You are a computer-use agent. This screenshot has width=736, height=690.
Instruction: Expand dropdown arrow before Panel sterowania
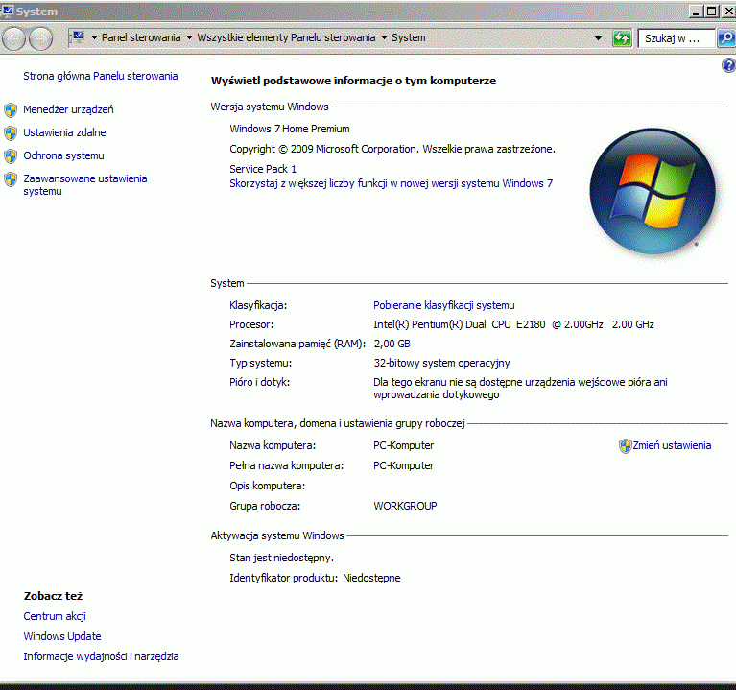pyautogui.click(x=94, y=38)
